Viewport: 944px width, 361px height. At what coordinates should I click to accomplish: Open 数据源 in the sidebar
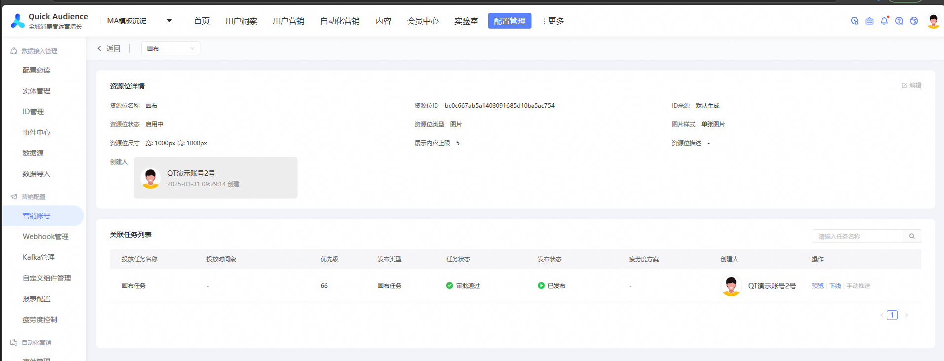coord(33,153)
